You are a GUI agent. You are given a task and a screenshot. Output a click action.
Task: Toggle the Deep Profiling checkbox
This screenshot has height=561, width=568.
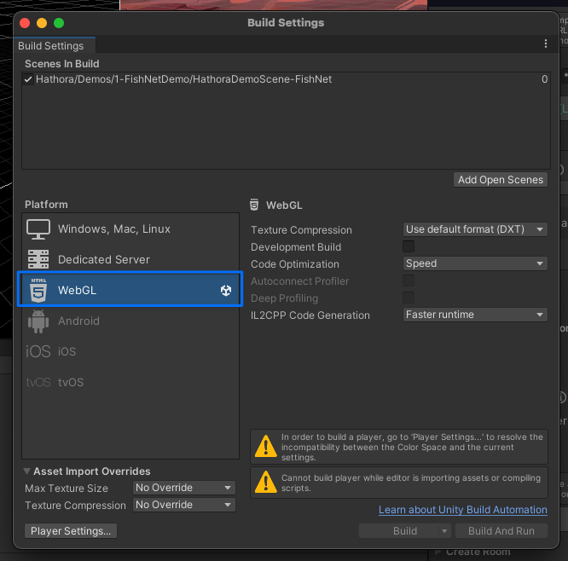click(x=409, y=298)
